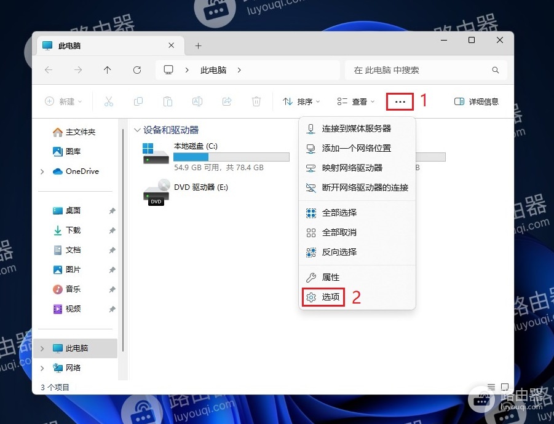The image size is (554, 424).
Task: Expand the 此电脑 tree node
Action: 42,348
